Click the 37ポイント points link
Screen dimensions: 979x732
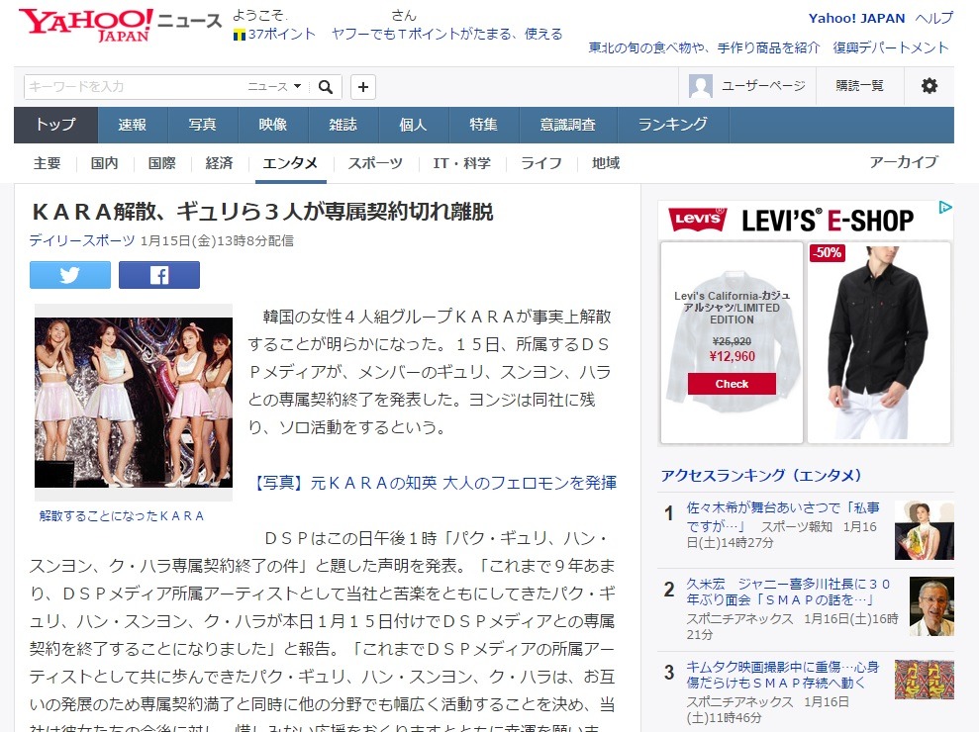click(x=281, y=35)
